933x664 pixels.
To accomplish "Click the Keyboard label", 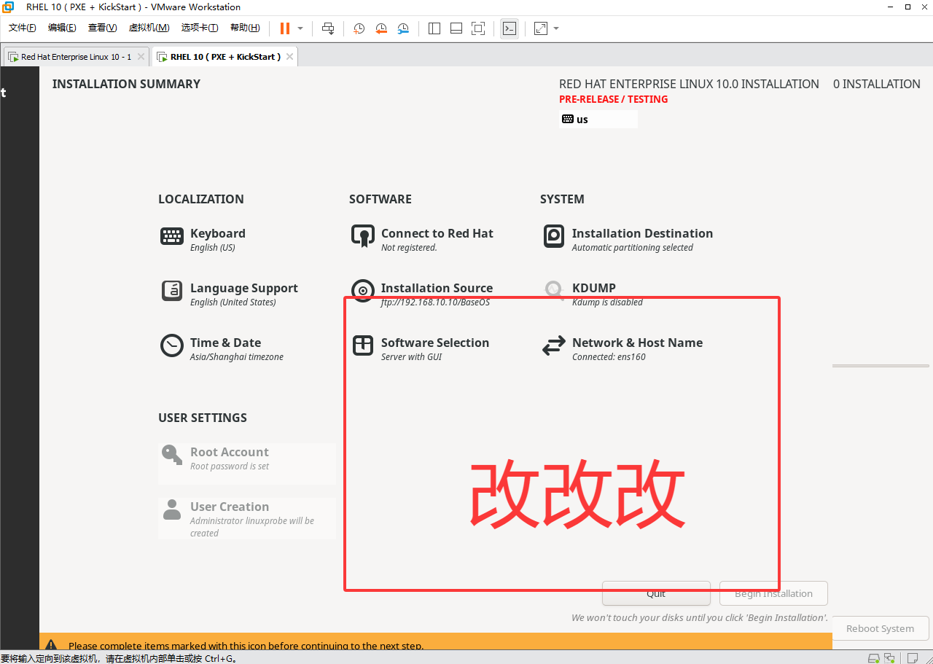I will (218, 233).
